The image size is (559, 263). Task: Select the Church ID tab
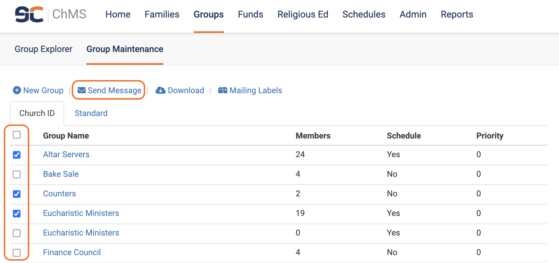coord(37,113)
